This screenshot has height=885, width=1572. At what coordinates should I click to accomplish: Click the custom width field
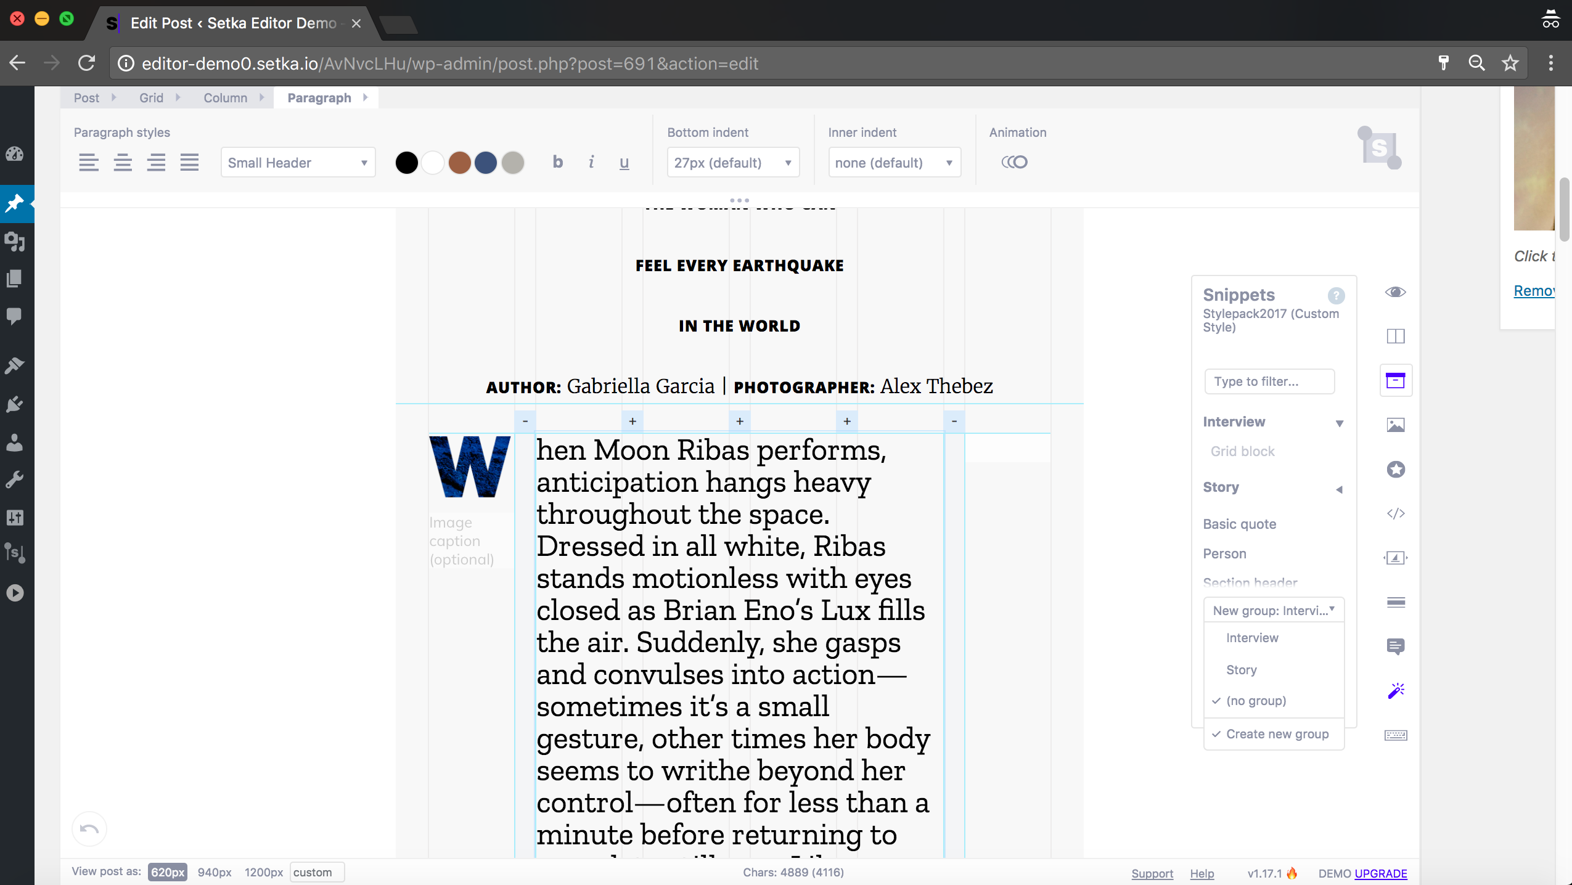click(x=317, y=872)
